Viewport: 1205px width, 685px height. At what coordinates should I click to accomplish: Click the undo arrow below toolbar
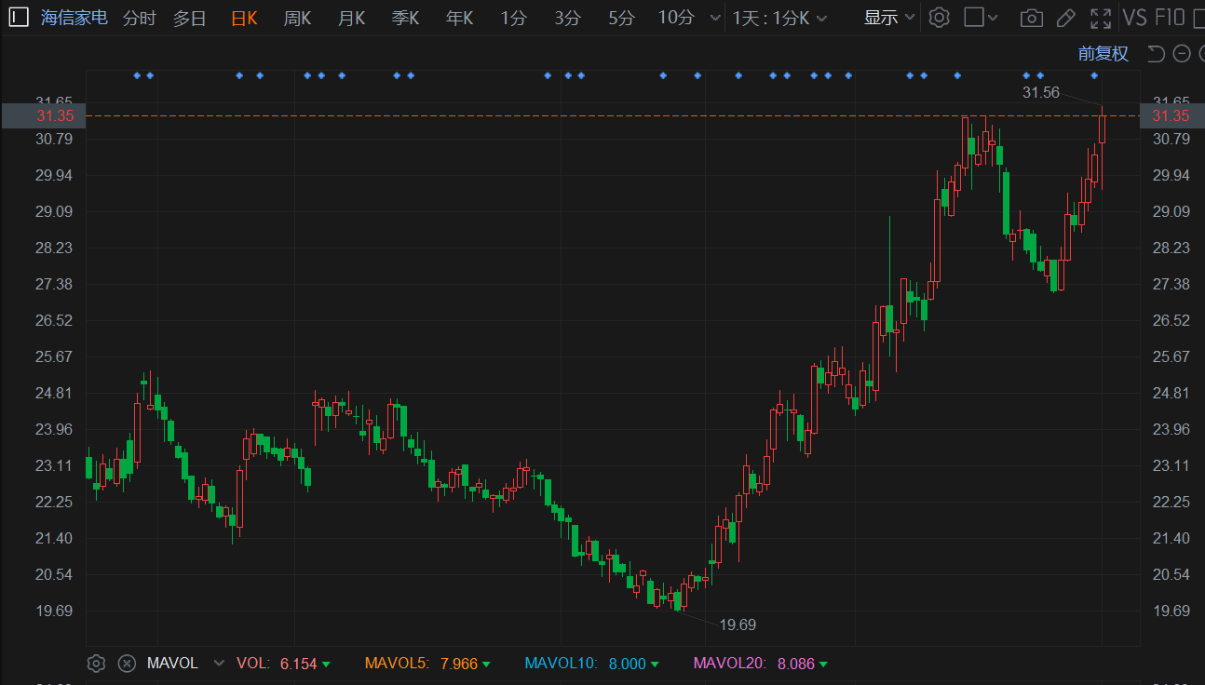click(x=1156, y=54)
